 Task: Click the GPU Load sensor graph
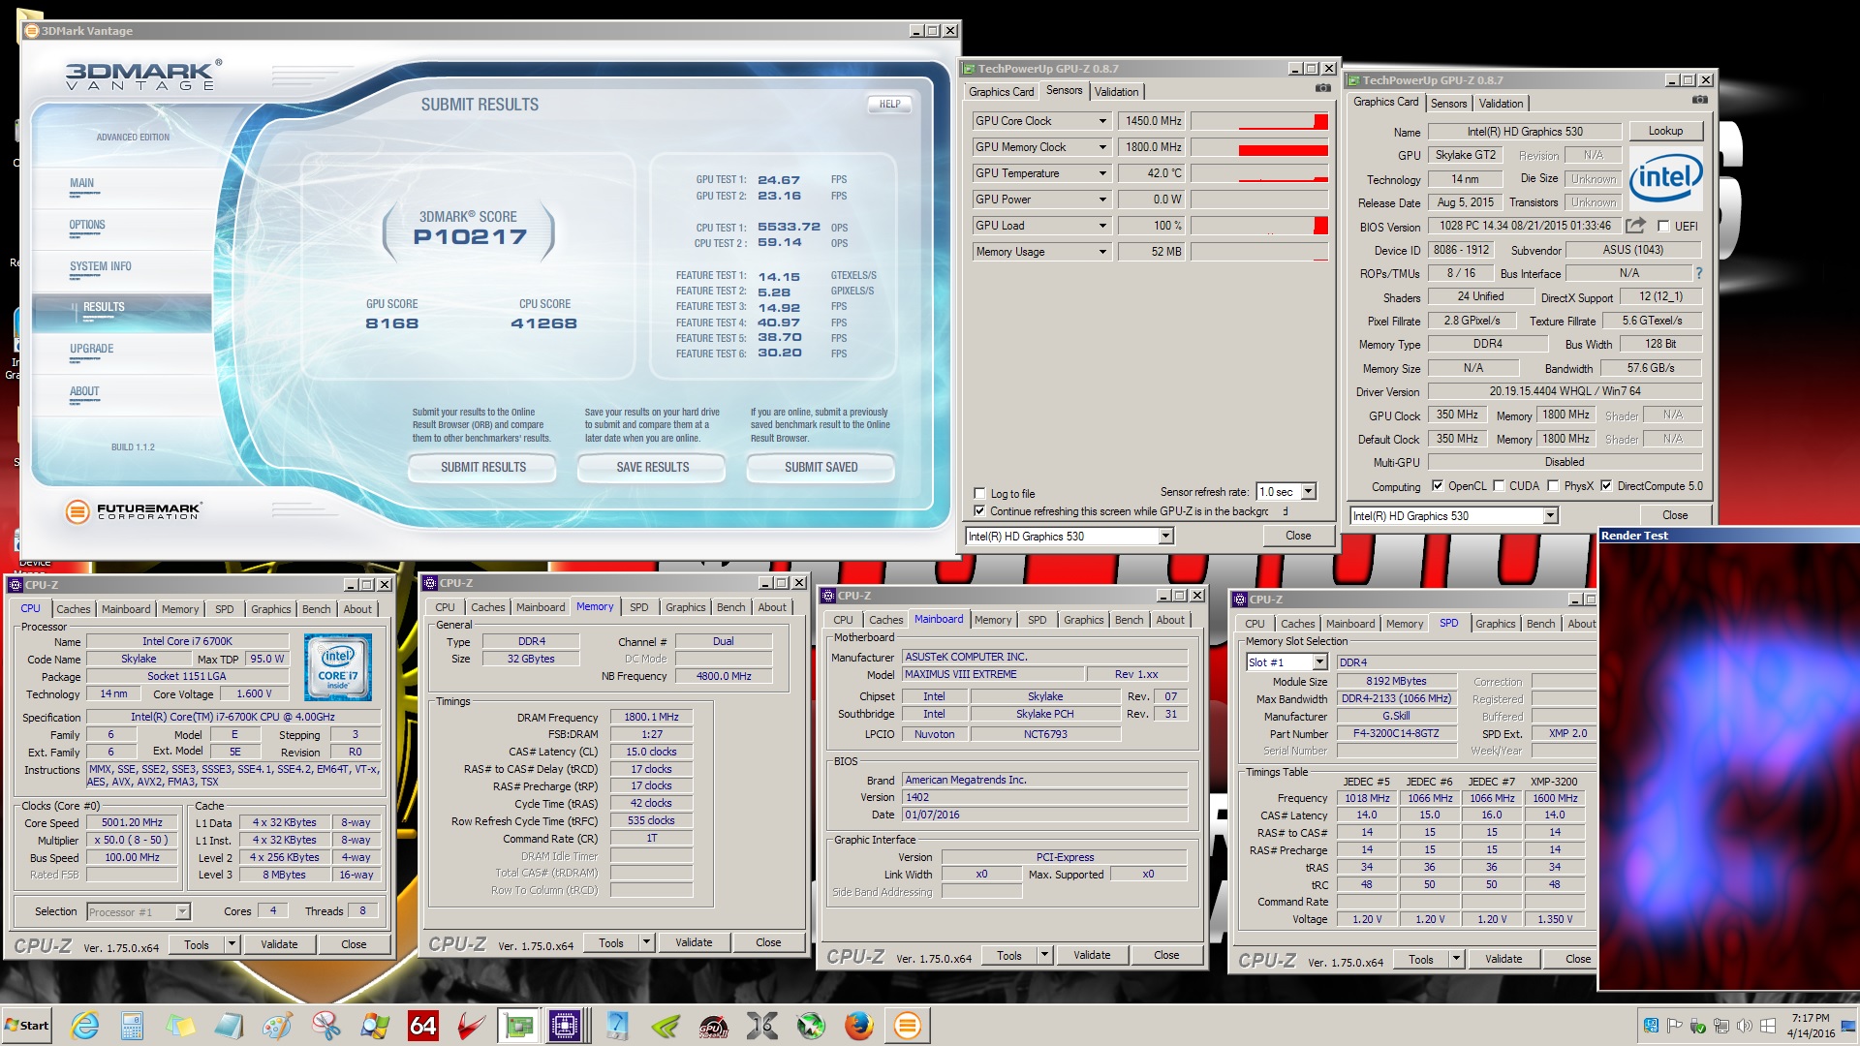pos(1259,226)
